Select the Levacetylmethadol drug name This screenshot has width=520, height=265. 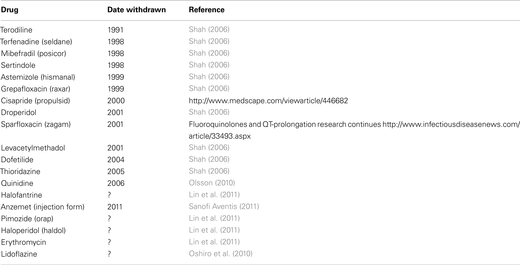[x=33, y=148]
